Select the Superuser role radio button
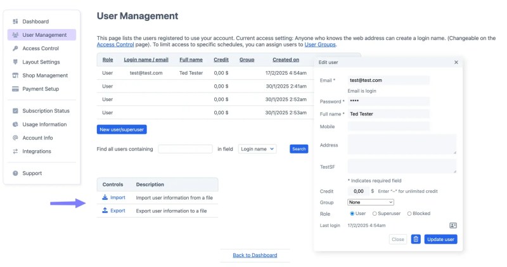 click(x=375, y=214)
